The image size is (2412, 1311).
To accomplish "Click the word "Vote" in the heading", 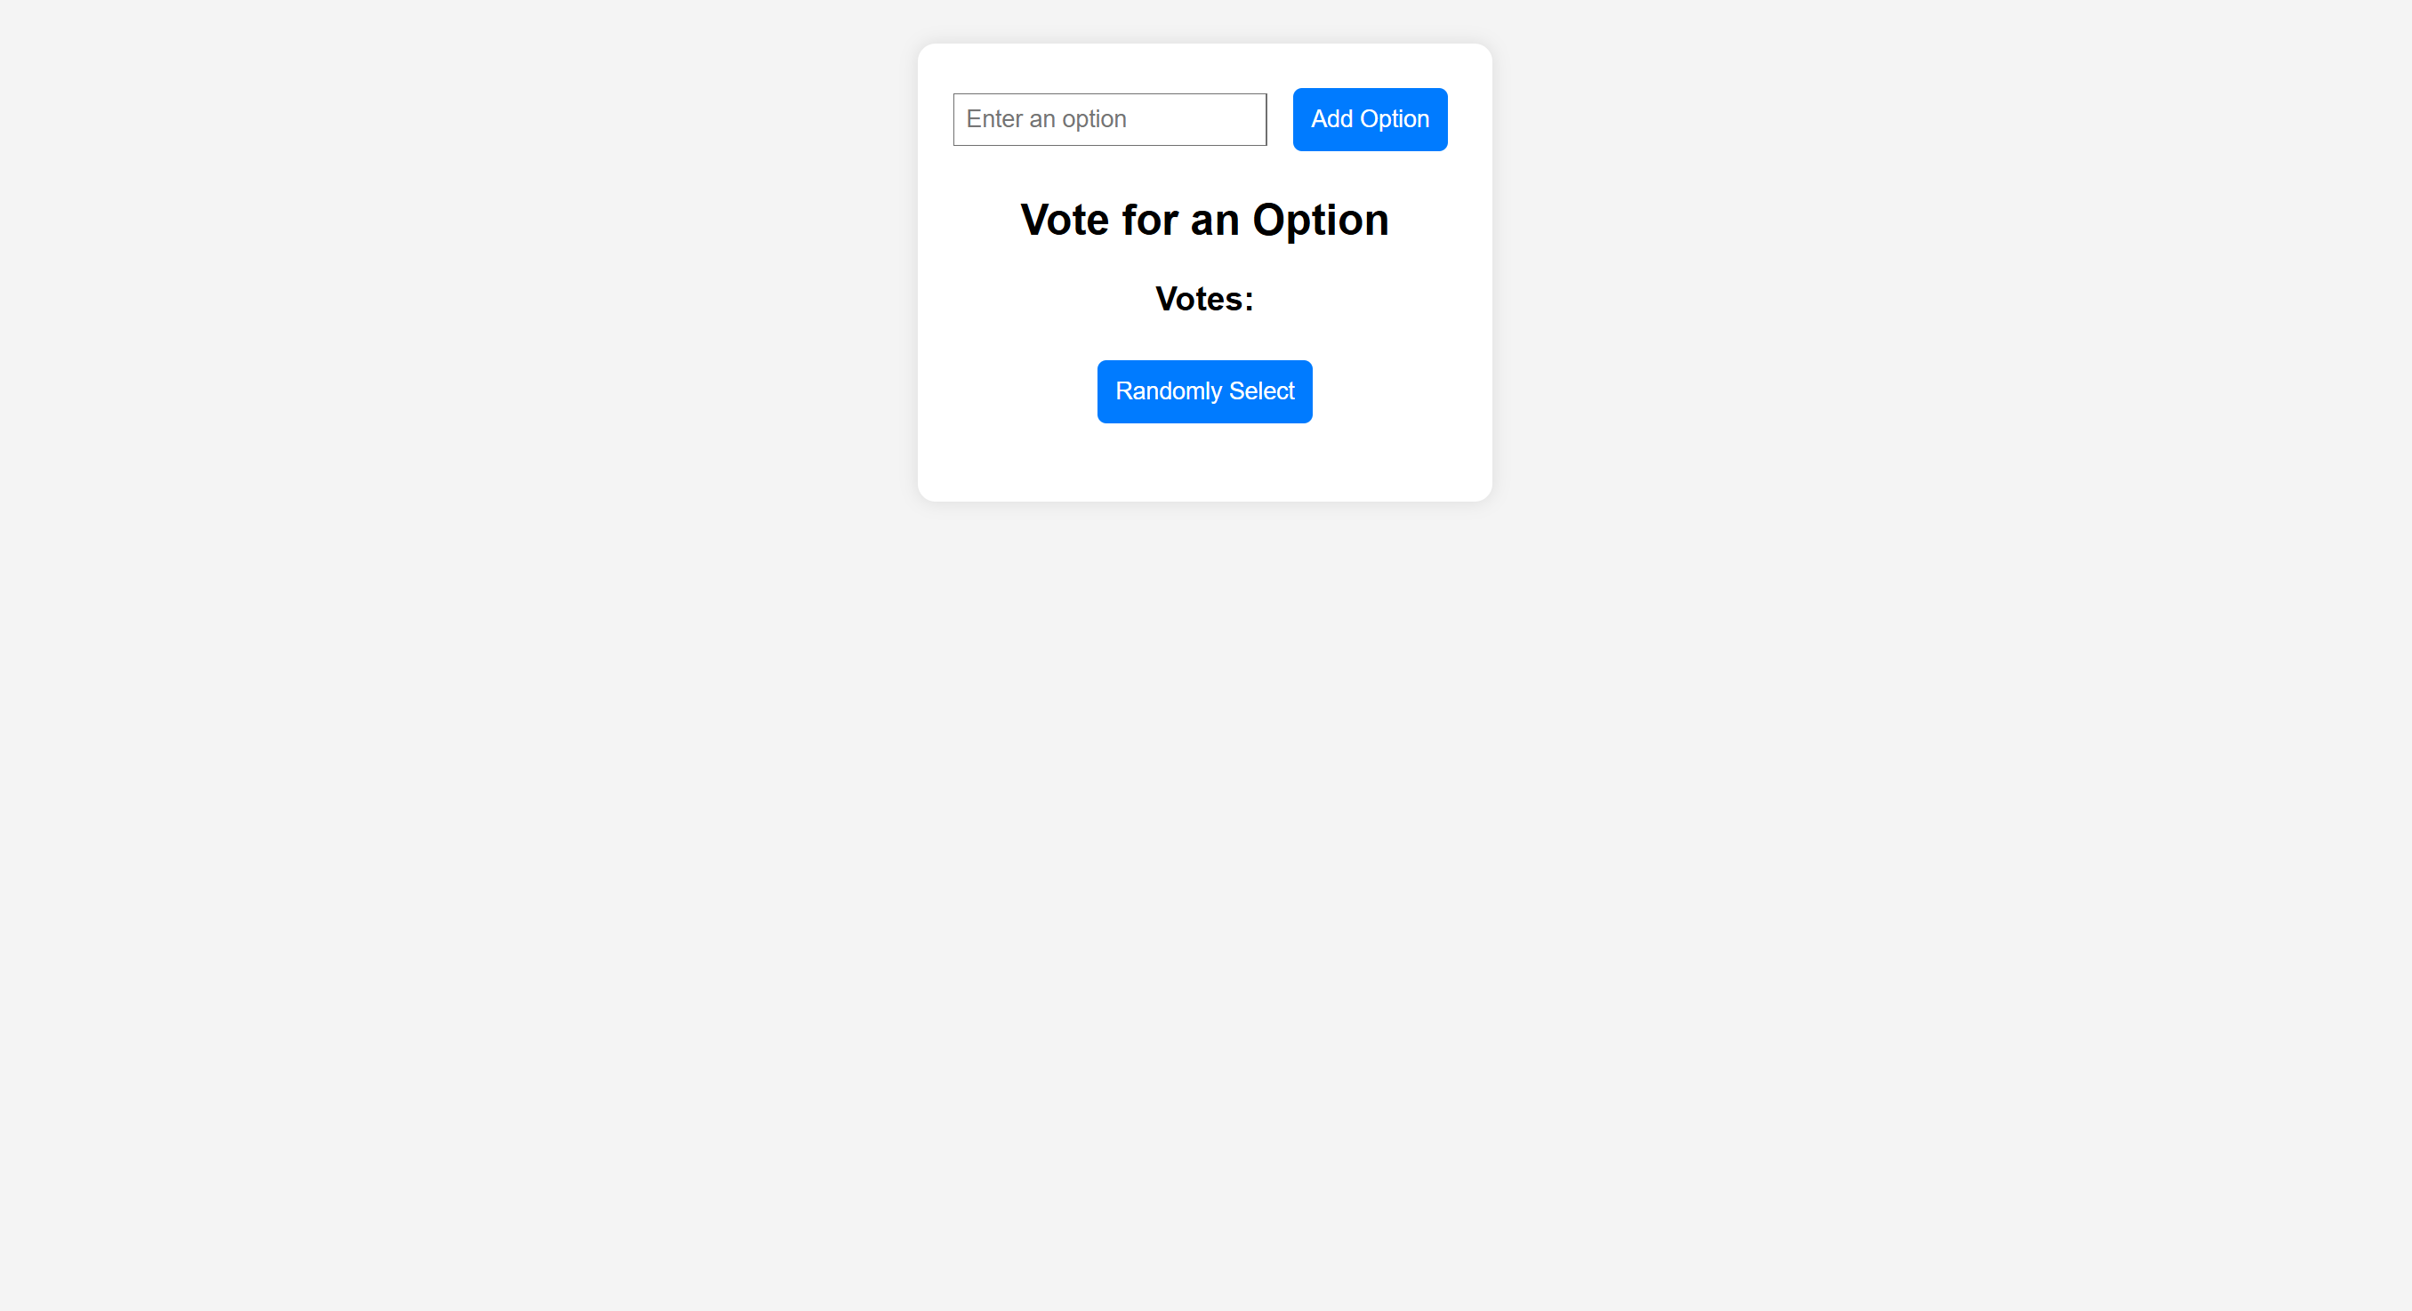I will point(1065,221).
